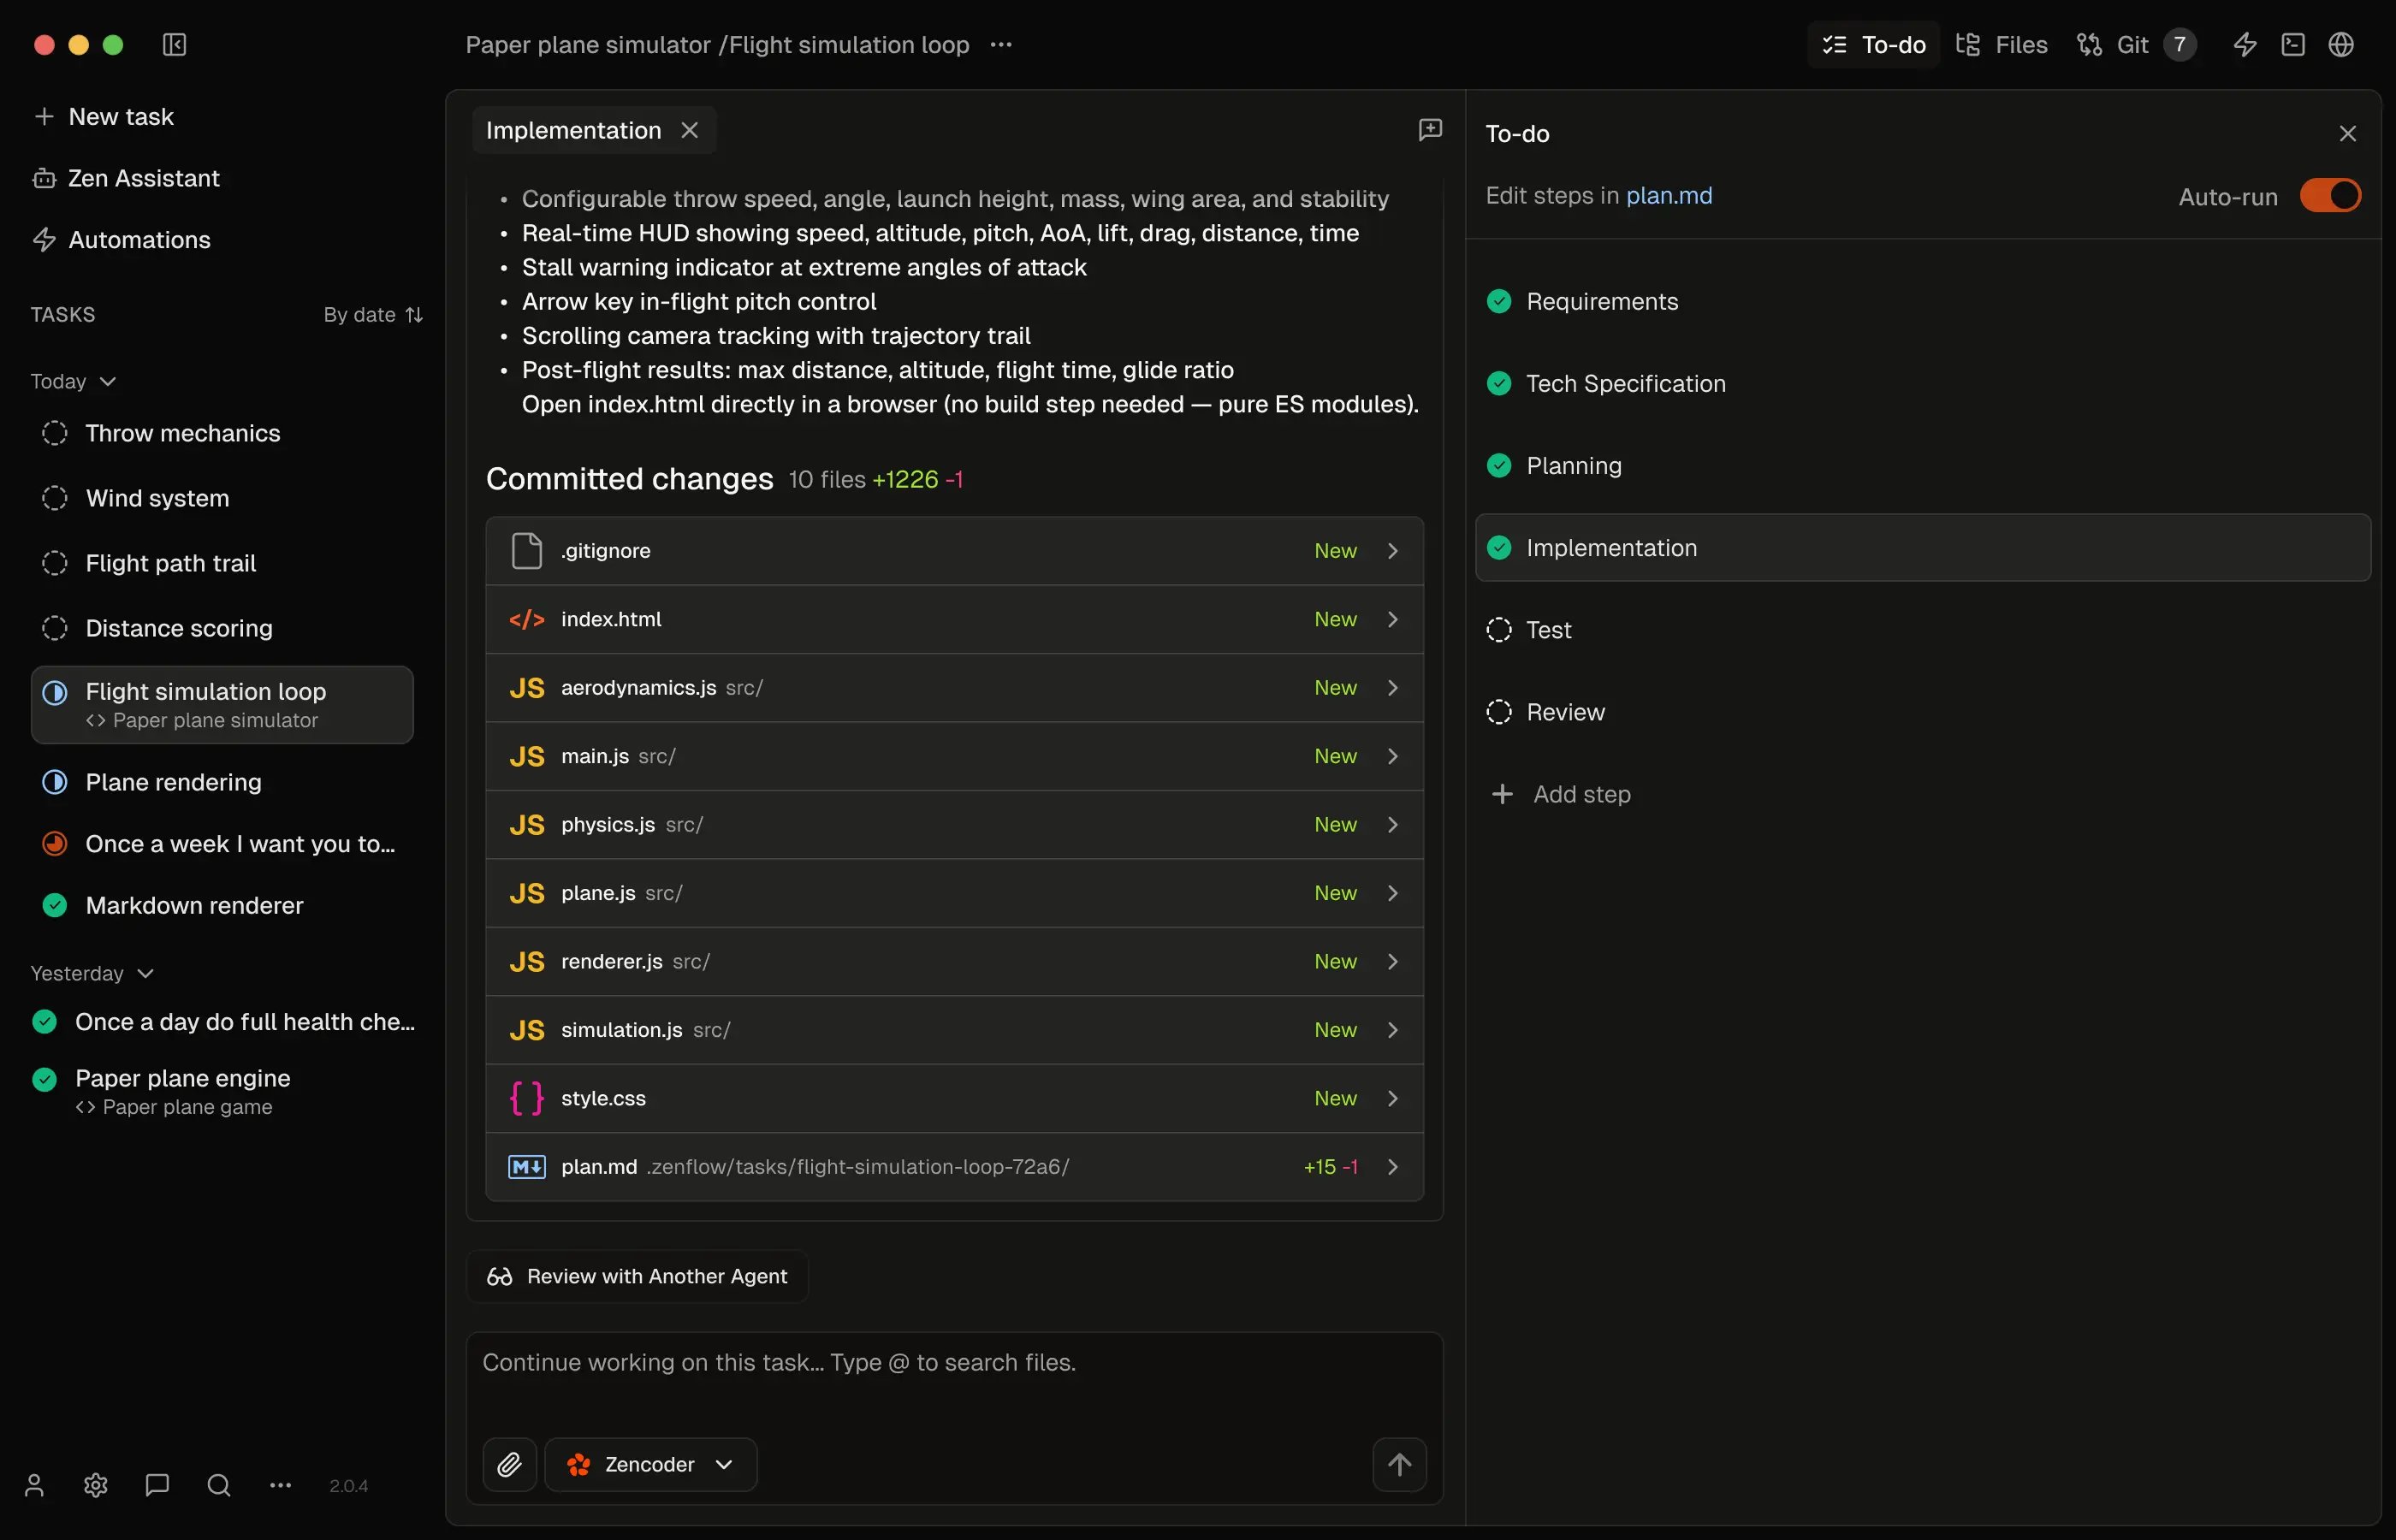
Task: Attach a file with the paperclip icon
Action: (509, 1463)
